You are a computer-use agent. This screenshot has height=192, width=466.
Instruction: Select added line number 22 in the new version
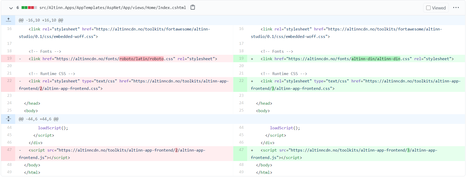[241, 81]
